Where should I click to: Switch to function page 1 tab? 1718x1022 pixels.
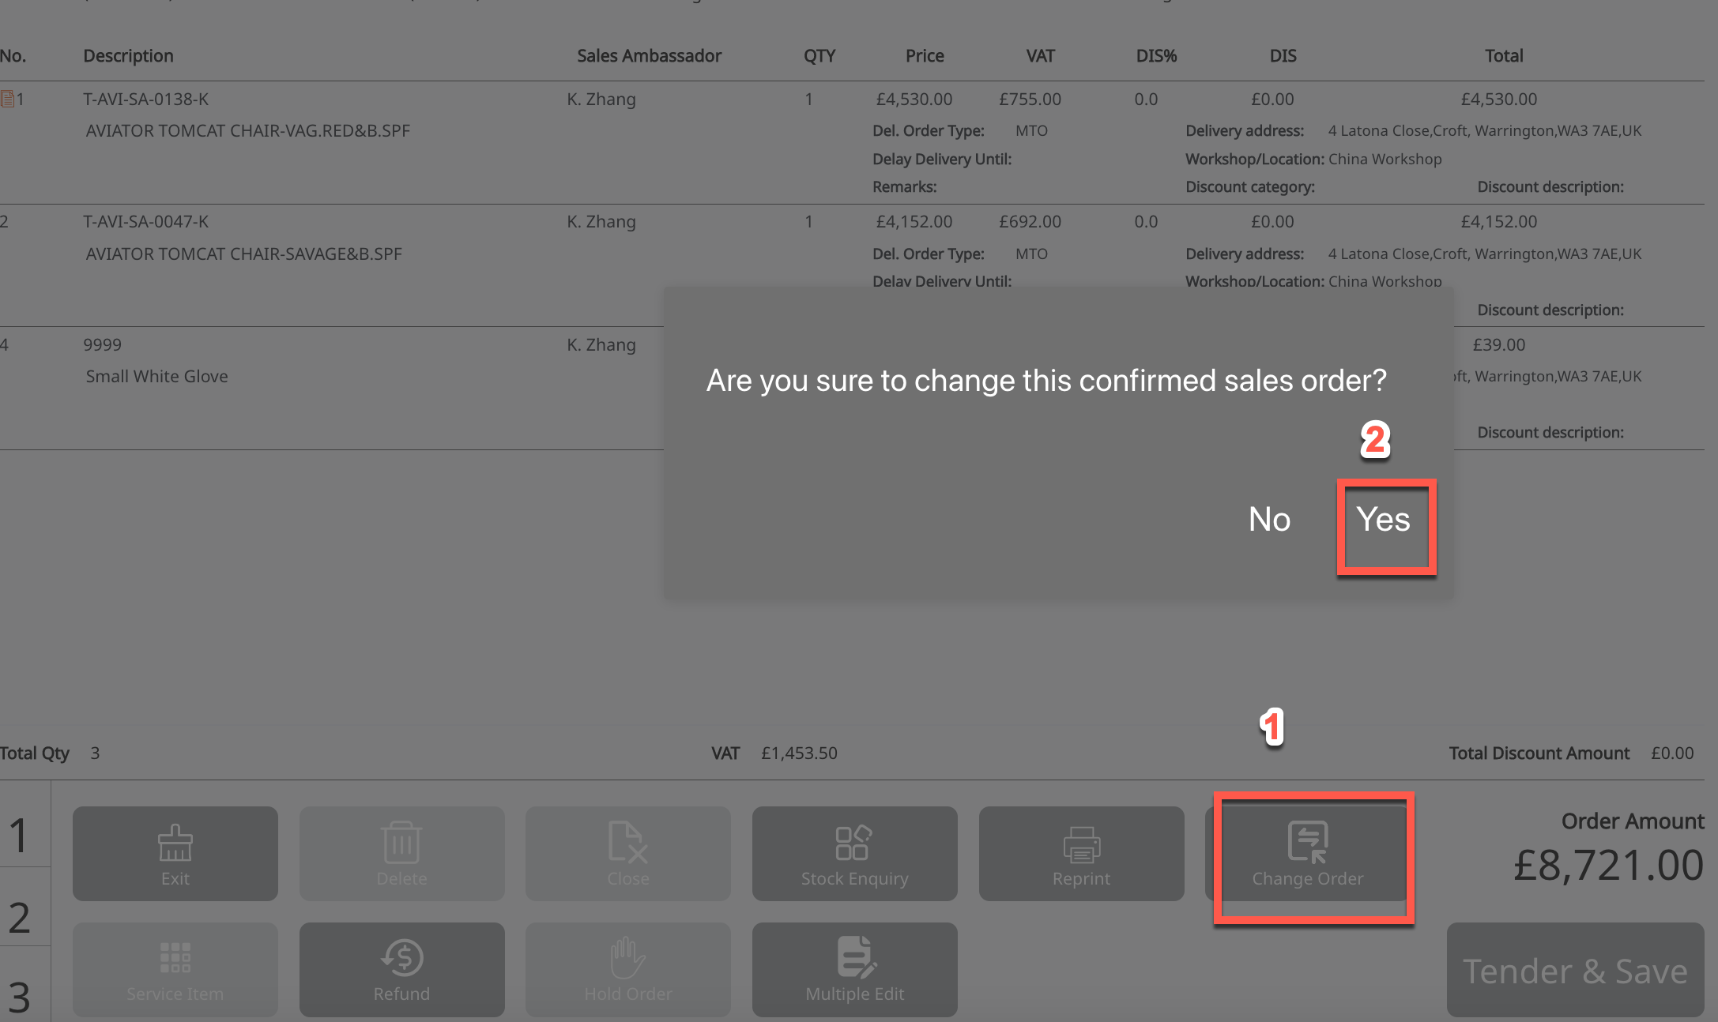(21, 834)
